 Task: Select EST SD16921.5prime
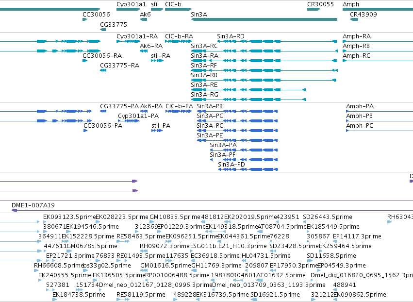(275, 295)
